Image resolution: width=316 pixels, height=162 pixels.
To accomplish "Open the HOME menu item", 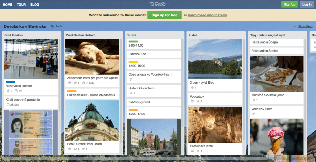I will point(8,5).
